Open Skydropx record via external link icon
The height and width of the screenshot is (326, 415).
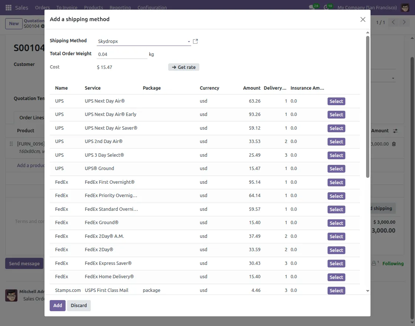(195, 41)
